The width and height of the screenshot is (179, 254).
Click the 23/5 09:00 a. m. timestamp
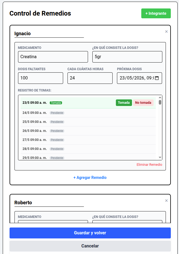(x=34, y=103)
